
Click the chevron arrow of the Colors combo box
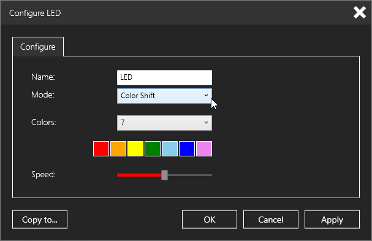pyautogui.click(x=206, y=123)
